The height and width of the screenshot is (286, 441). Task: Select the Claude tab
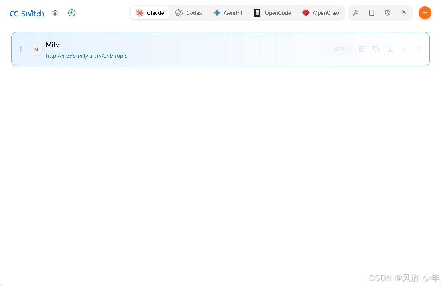pyautogui.click(x=150, y=13)
